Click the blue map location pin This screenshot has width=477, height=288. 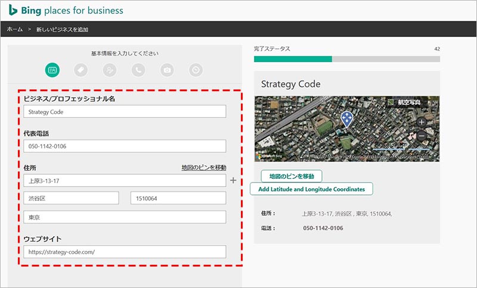345,119
